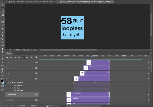Open filmstrip menu for 'loopless' track

click(37, 100)
